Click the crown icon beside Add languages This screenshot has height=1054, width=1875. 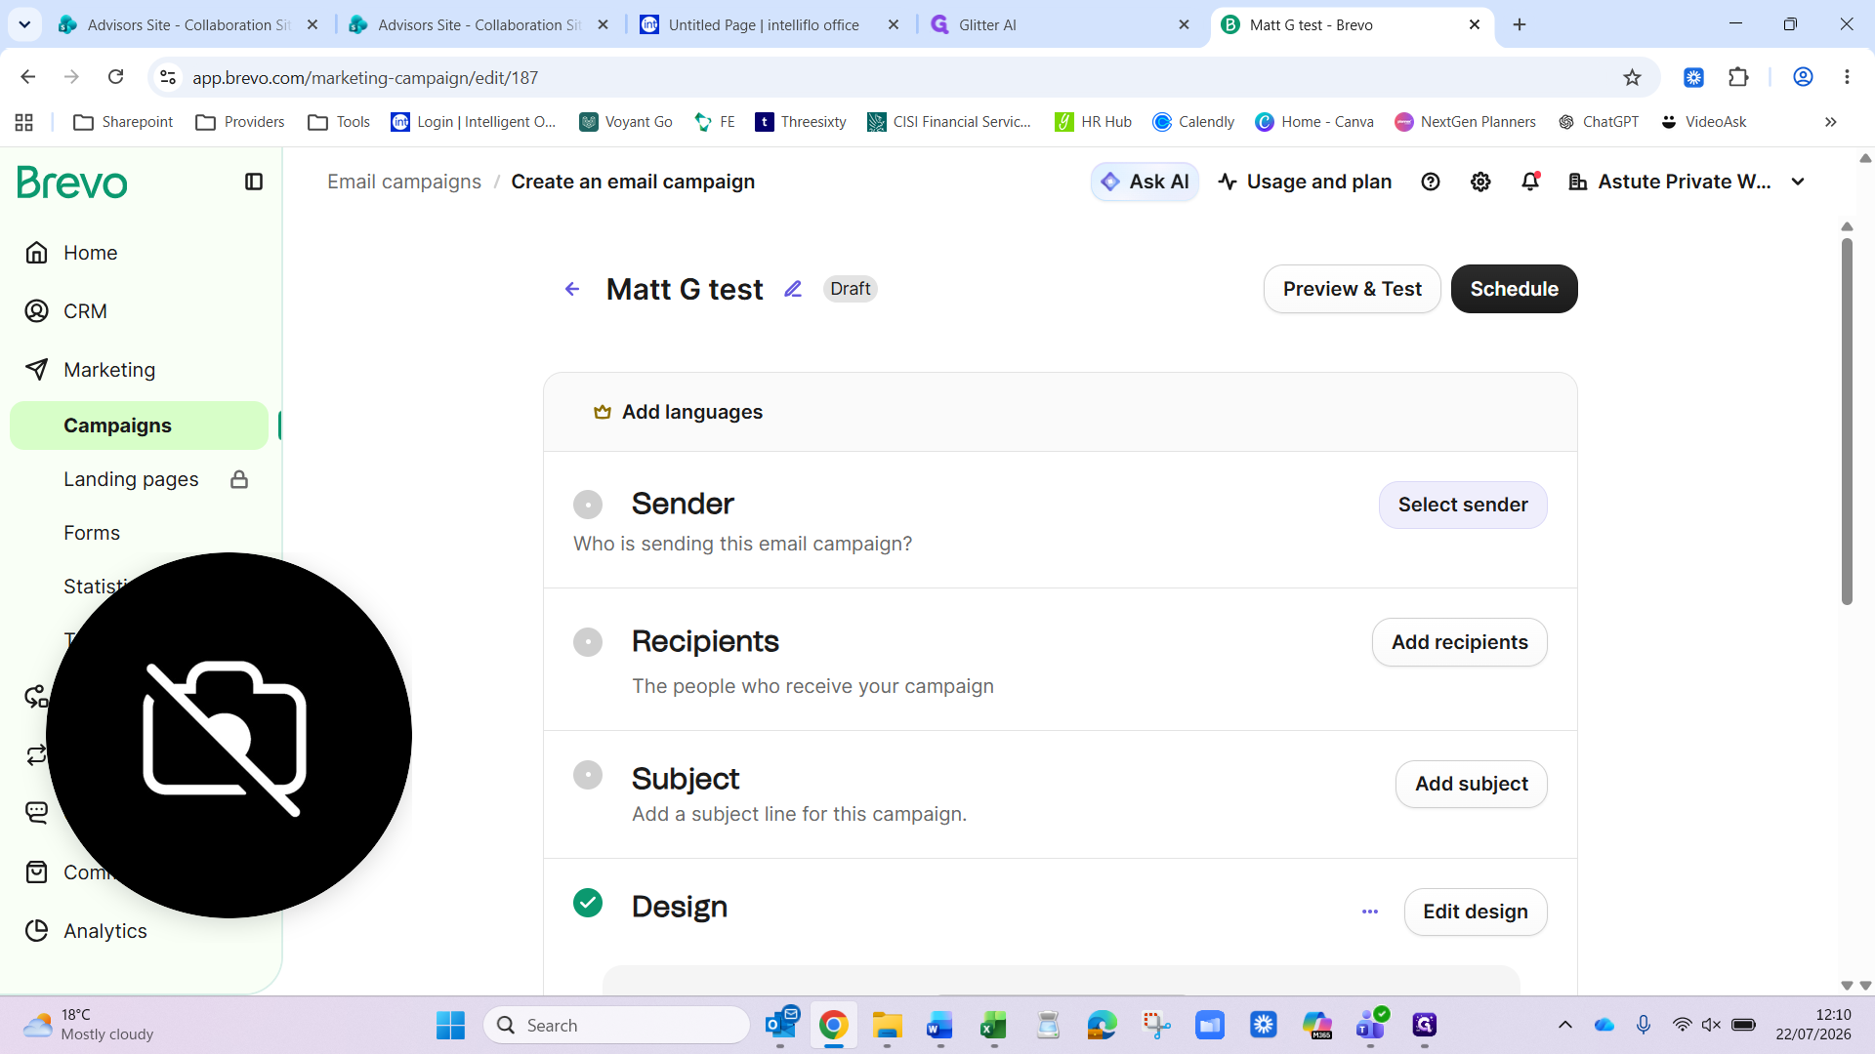tap(603, 412)
